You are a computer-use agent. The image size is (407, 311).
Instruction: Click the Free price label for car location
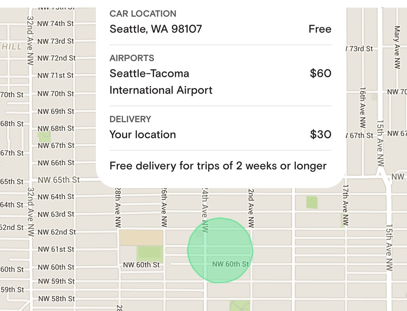coord(320,29)
